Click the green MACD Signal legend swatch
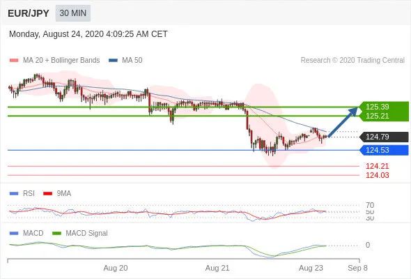Screen dimensions: 411x279 pos(56,234)
